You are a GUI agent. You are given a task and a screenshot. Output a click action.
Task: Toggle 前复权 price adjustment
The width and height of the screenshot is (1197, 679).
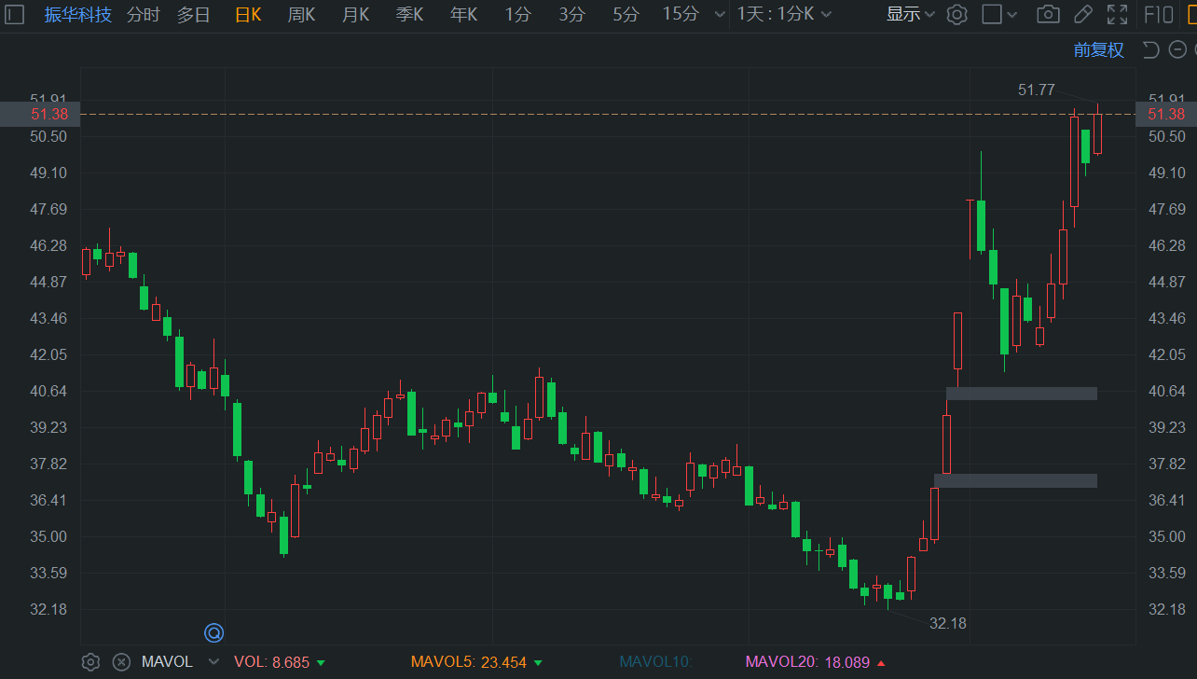tap(1098, 49)
